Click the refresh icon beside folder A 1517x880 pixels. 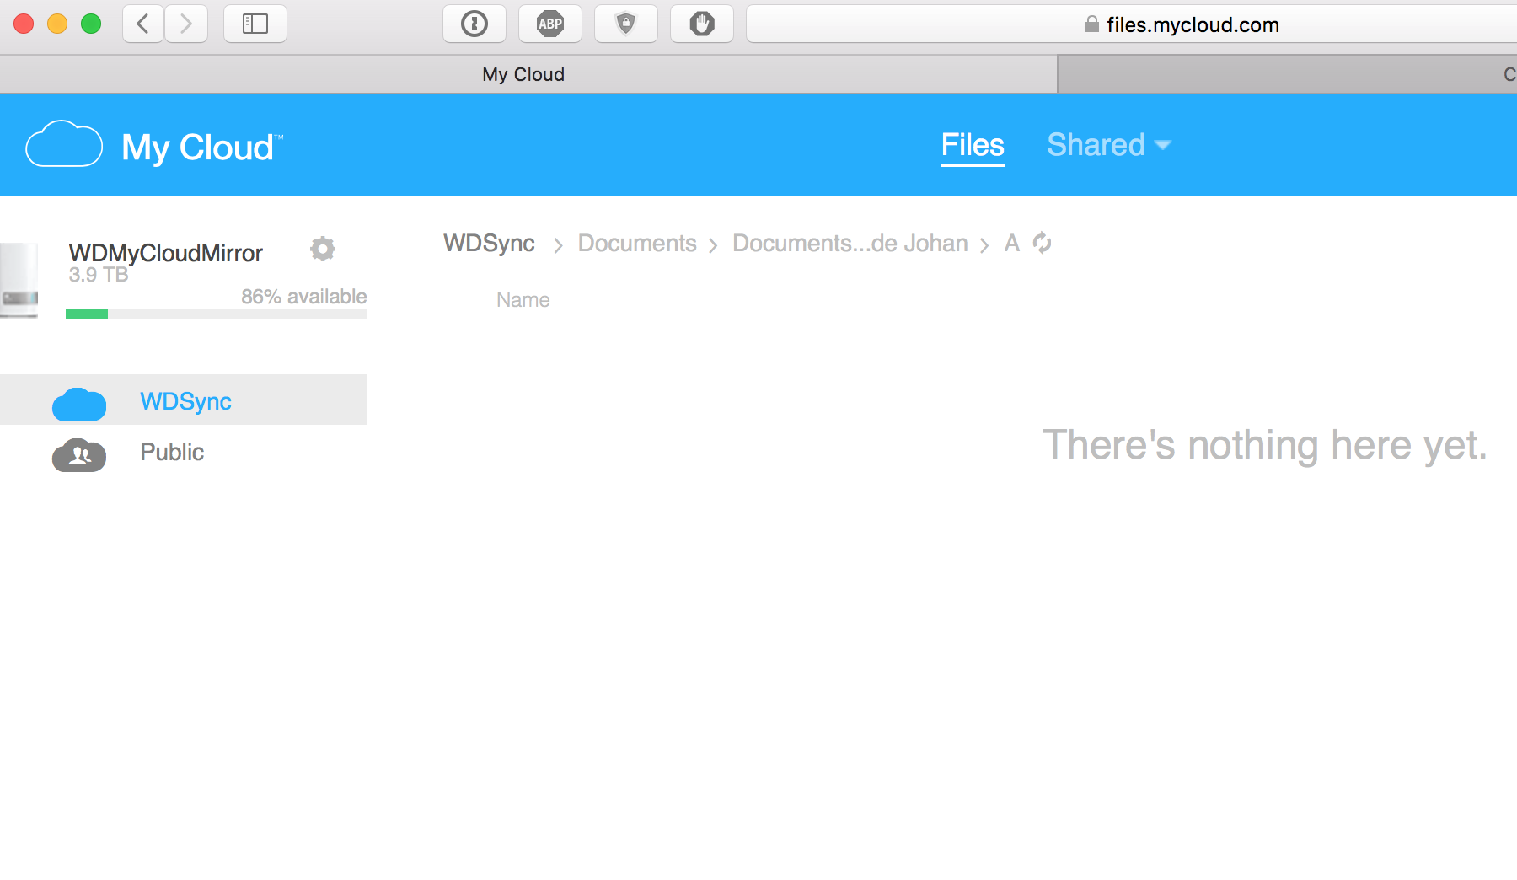tap(1043, 243)
